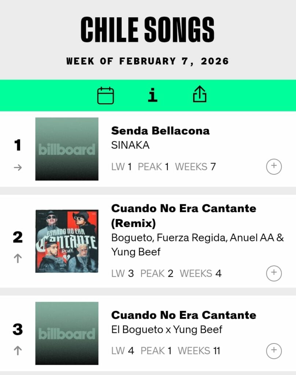
Task: Expand the El Bogueto x Yung Beef entry
Action: tap(274, 350)
